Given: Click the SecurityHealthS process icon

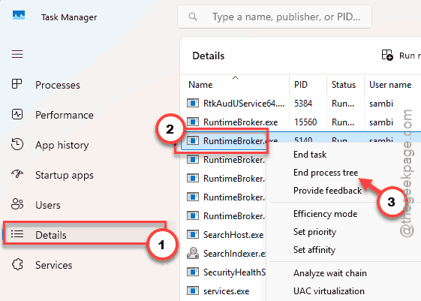Looking at the screenshot, I should pos(193,272).
